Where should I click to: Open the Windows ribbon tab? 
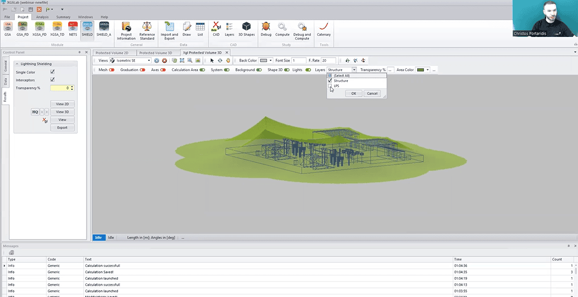(85, 17)
